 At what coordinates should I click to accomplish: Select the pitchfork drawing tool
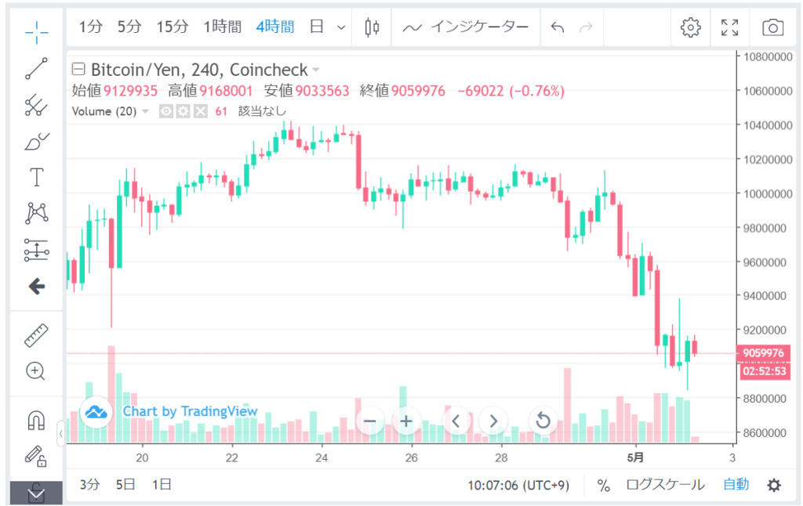point(36,105)
